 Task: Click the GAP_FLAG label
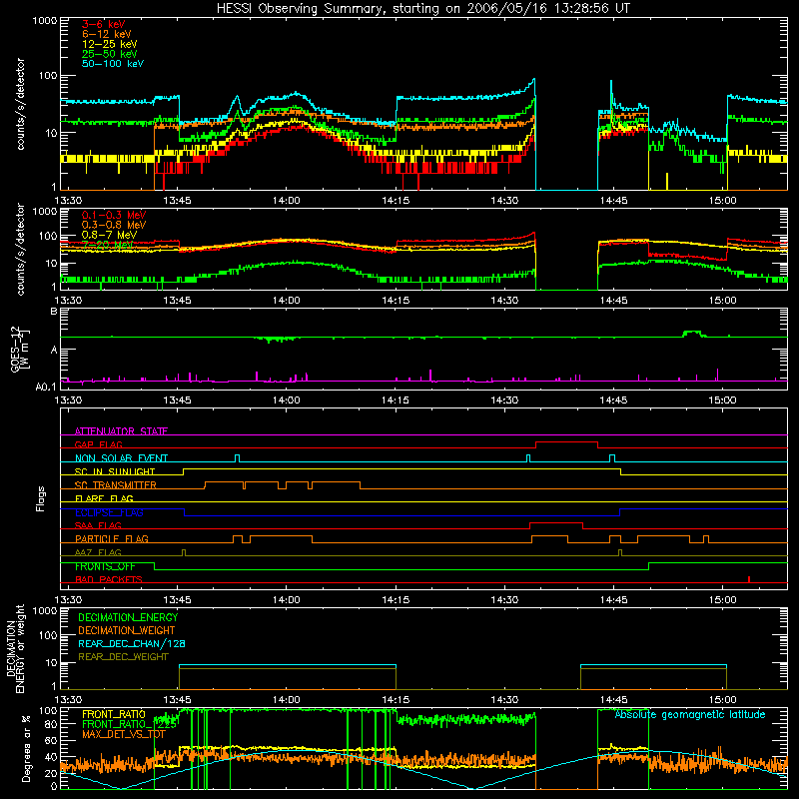click(x=98, y=444)
